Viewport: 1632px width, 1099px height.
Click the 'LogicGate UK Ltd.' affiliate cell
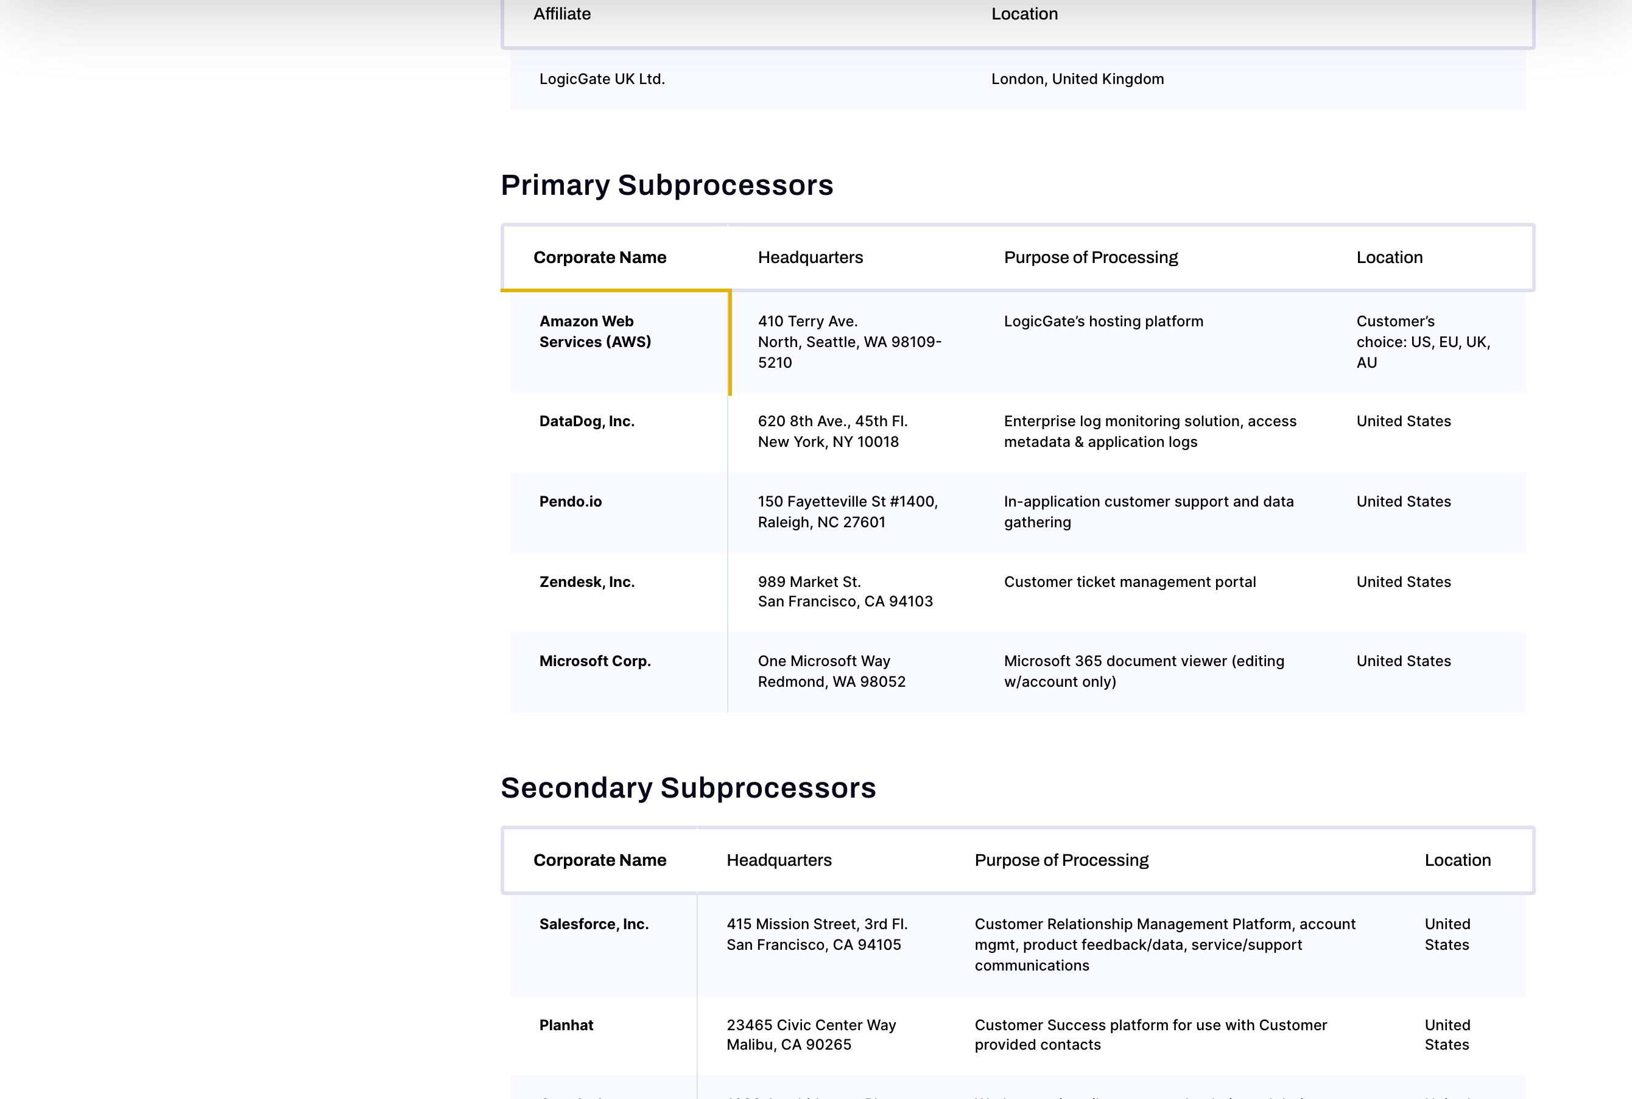tap(602, 79)
